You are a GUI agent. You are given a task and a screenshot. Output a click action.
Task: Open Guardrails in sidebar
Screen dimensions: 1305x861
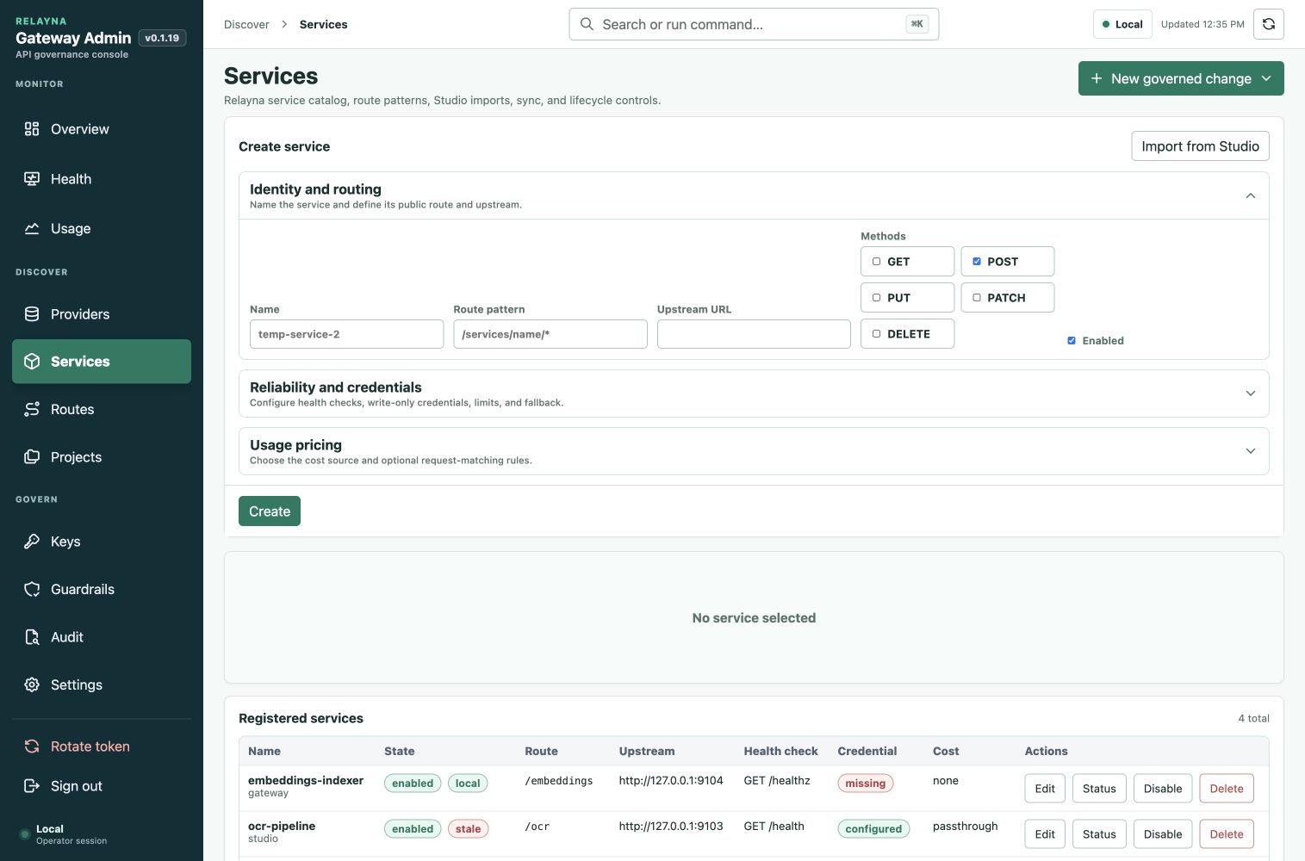pyautogui.click(x=102, y=590)
